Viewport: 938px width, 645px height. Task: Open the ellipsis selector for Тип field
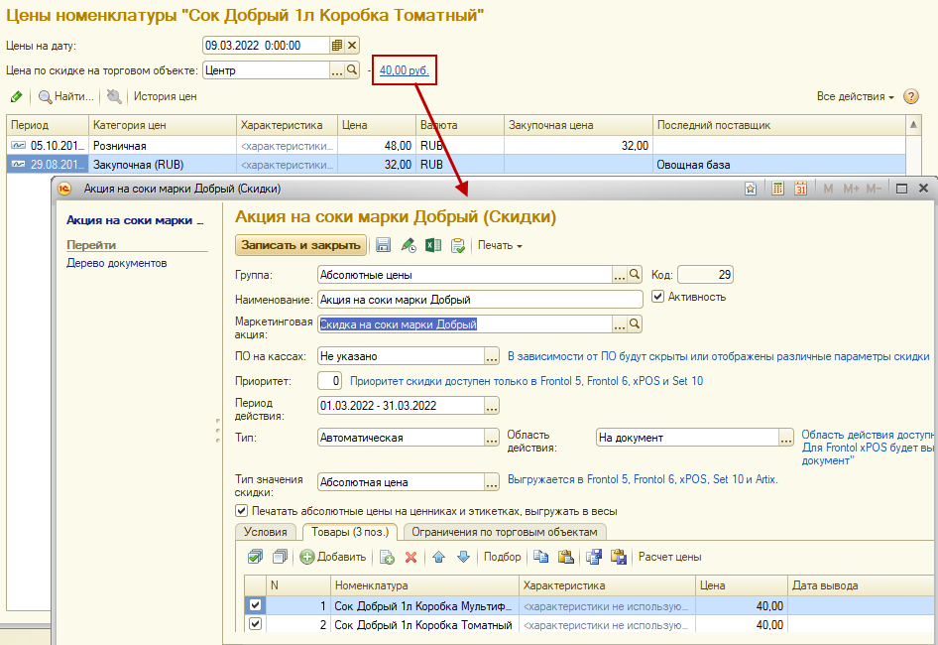point(492,438)
